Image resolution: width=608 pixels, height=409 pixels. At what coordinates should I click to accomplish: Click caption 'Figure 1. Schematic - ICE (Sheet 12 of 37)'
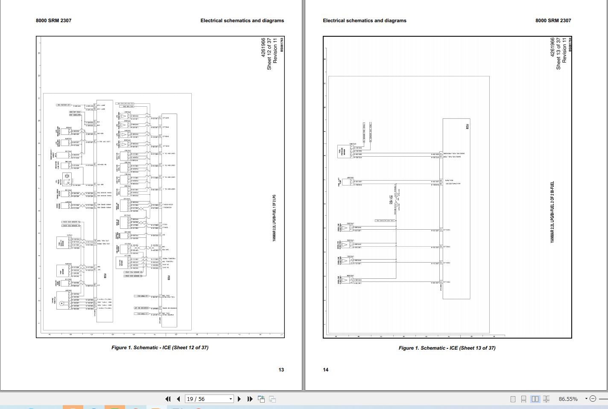[x=160, y=348]
